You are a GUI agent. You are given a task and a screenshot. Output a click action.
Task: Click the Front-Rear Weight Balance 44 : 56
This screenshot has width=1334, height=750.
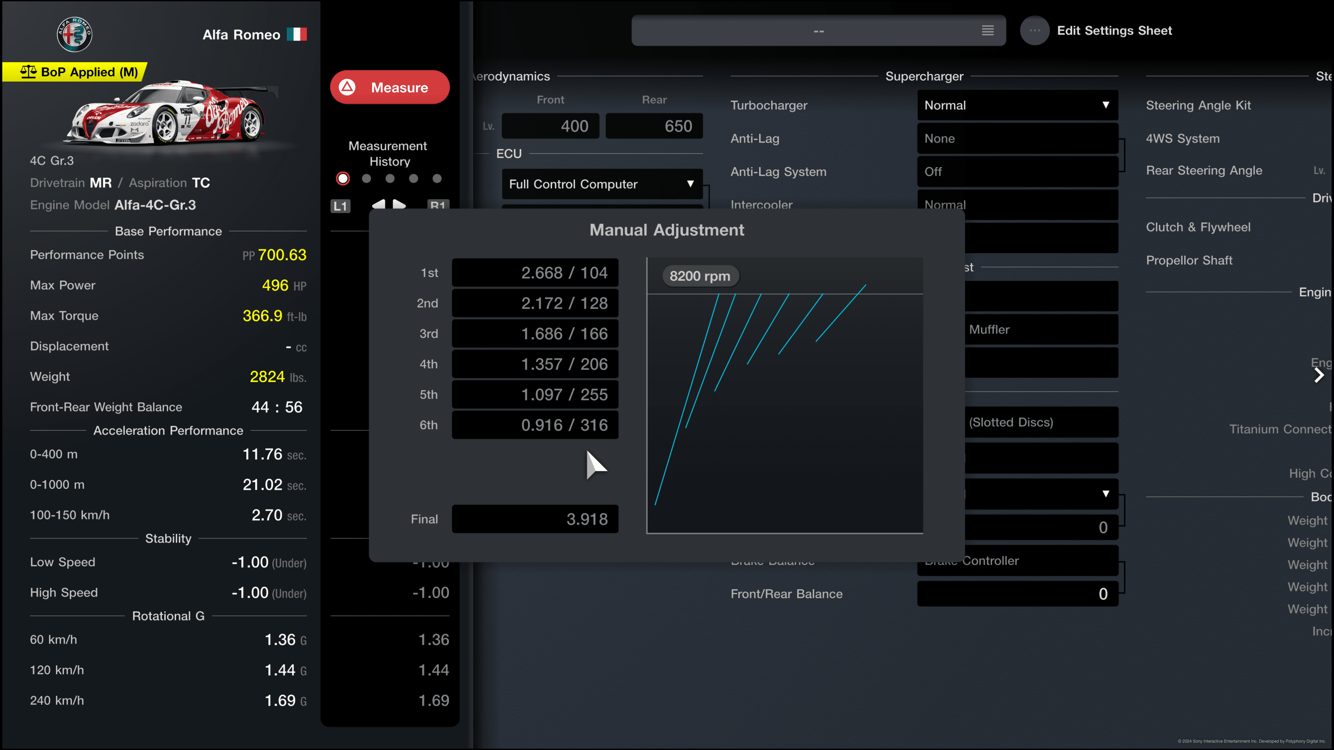point(277,407)
